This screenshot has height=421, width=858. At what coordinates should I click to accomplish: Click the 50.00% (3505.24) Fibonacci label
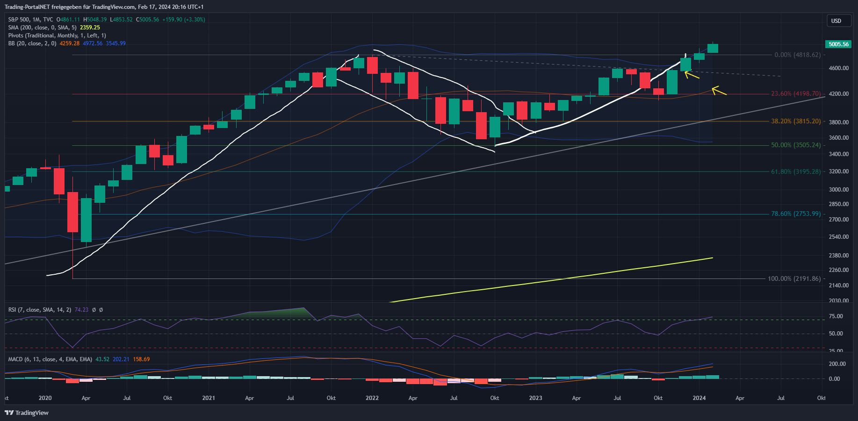(x=795, y=145)
